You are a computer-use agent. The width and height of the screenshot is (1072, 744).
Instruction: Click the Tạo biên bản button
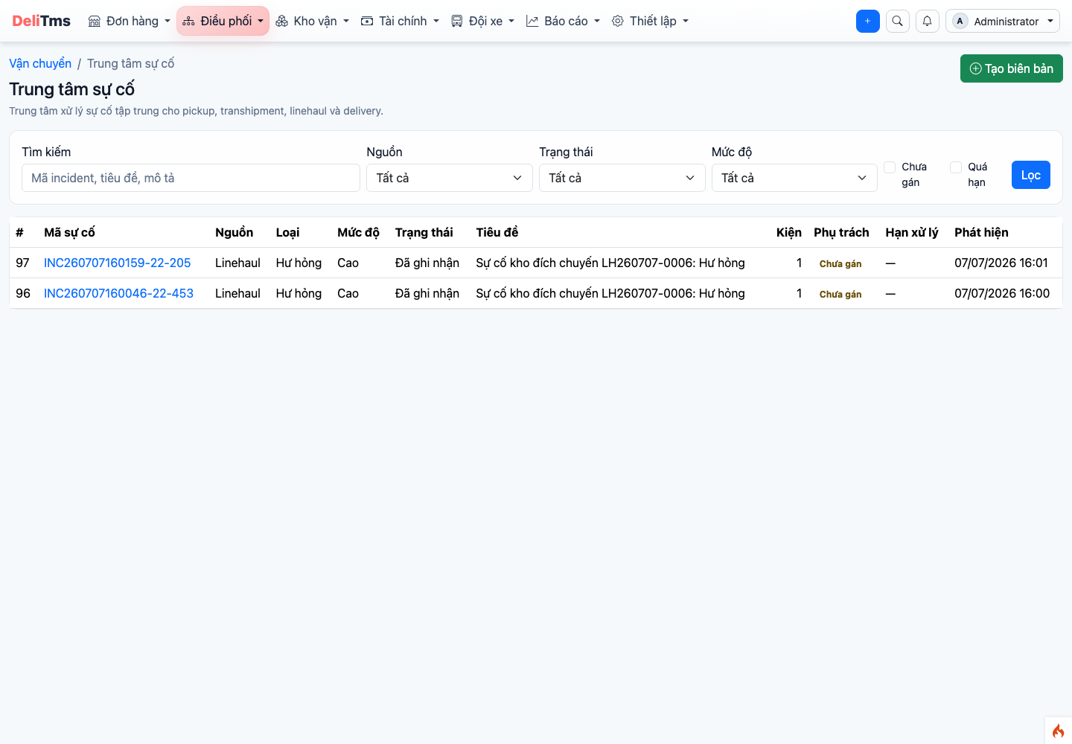(1012, 68)
